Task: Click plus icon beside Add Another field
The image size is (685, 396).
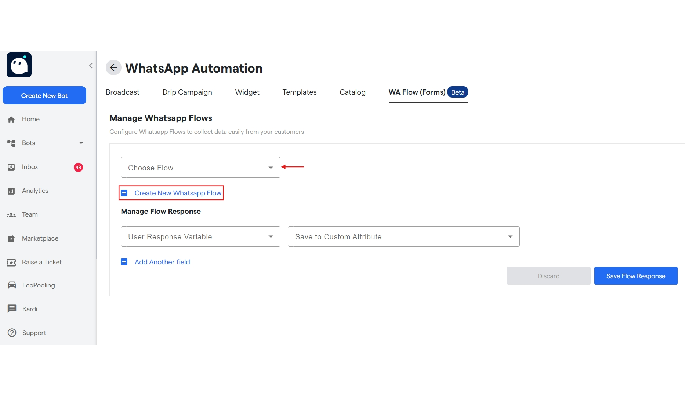Action: tap(124, 262)
